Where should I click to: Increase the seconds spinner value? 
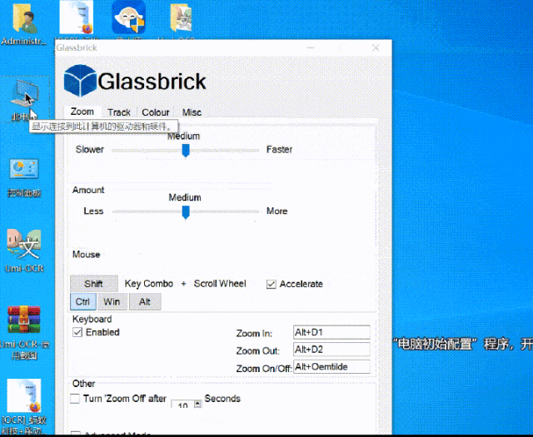[198, 403]
